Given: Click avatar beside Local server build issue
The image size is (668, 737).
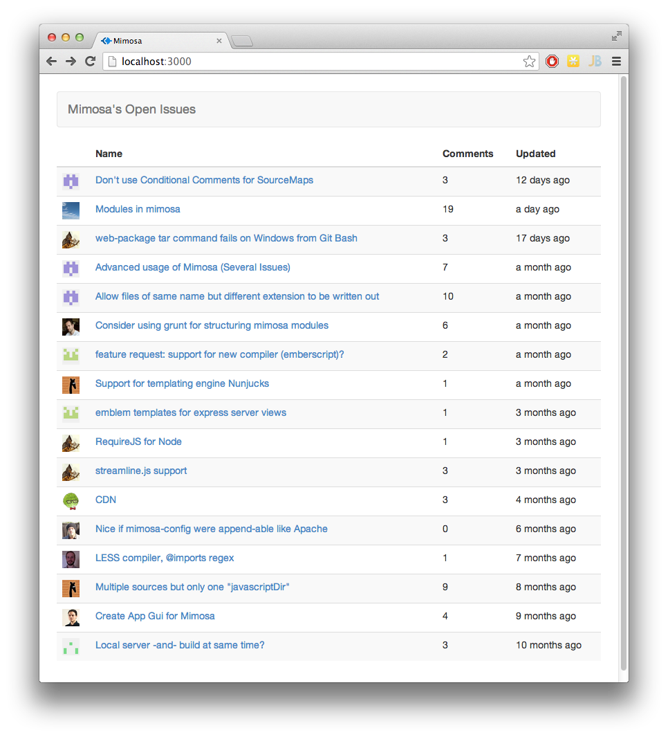Looking at the screenshot, I should (71, 646).
